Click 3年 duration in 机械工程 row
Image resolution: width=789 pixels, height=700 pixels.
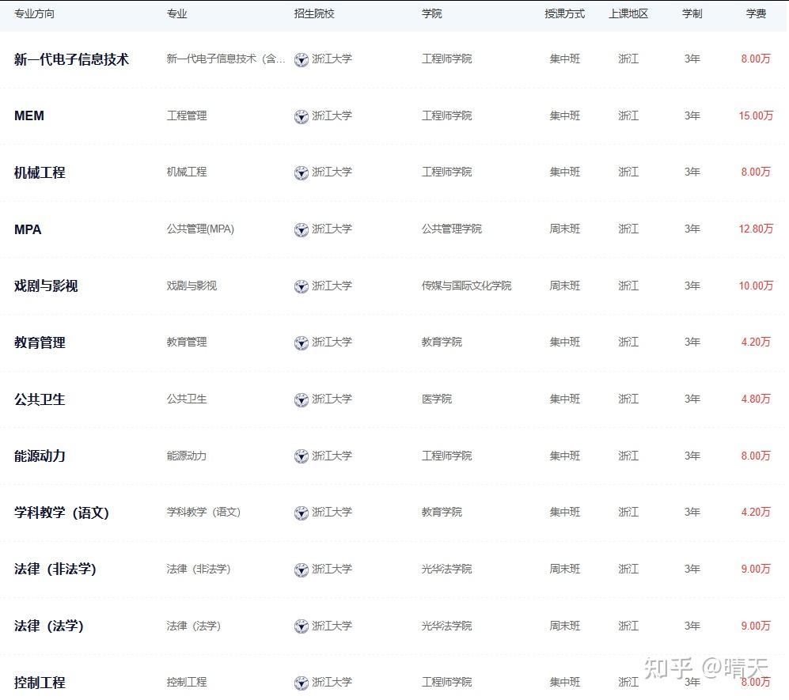(x=692, y=172)
